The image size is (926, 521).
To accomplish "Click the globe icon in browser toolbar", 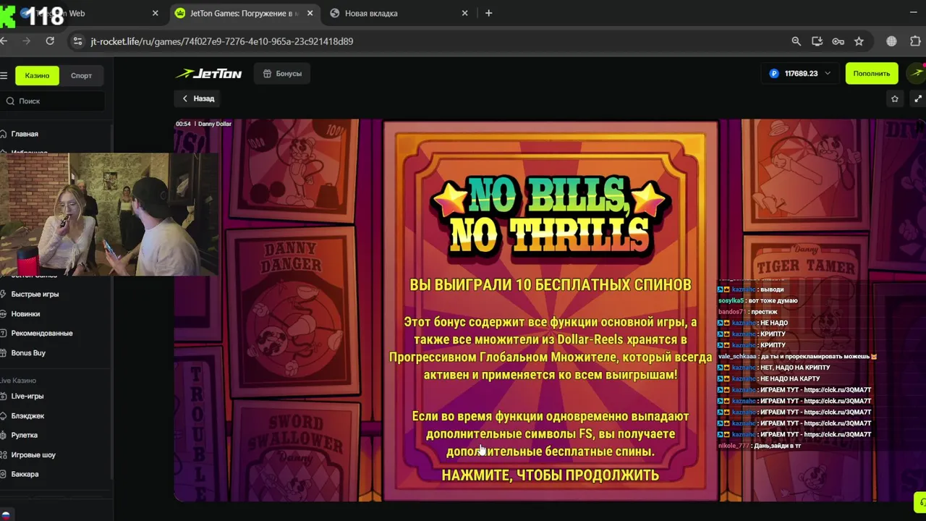I will pos(891,41).
